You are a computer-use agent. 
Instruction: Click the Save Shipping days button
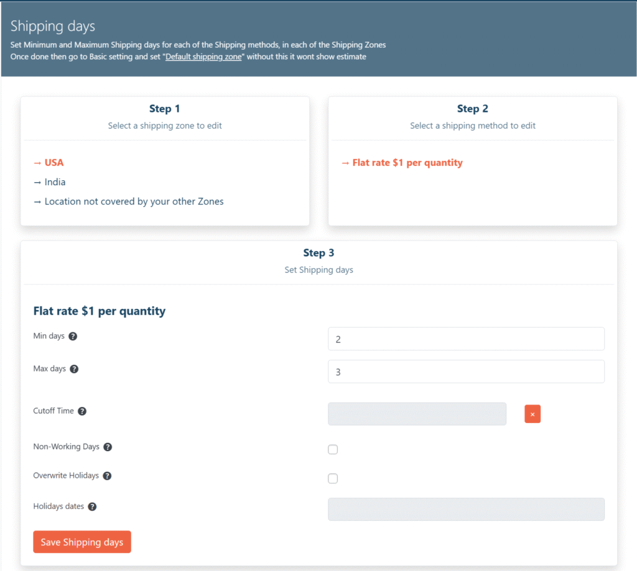(82, 542)
